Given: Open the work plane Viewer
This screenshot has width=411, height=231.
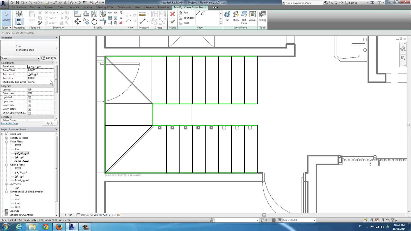Looking at the screenshot, I should coord(252,16).
